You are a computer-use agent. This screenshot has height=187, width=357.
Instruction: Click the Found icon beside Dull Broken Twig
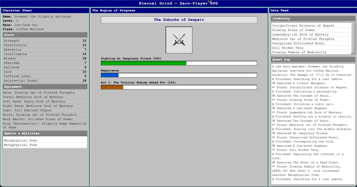[x=273, y=150]
